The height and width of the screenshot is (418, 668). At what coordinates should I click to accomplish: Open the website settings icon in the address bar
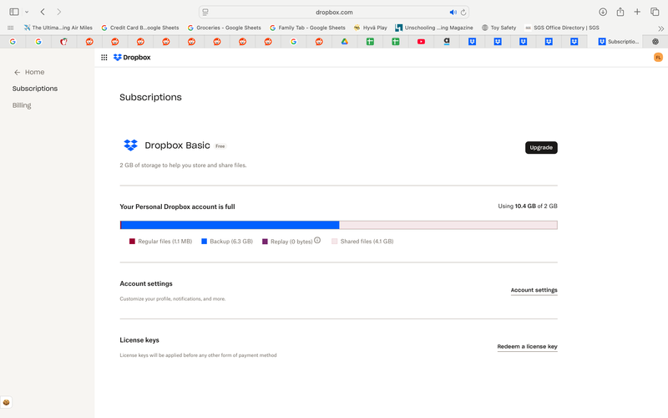(x=205, y=12)
